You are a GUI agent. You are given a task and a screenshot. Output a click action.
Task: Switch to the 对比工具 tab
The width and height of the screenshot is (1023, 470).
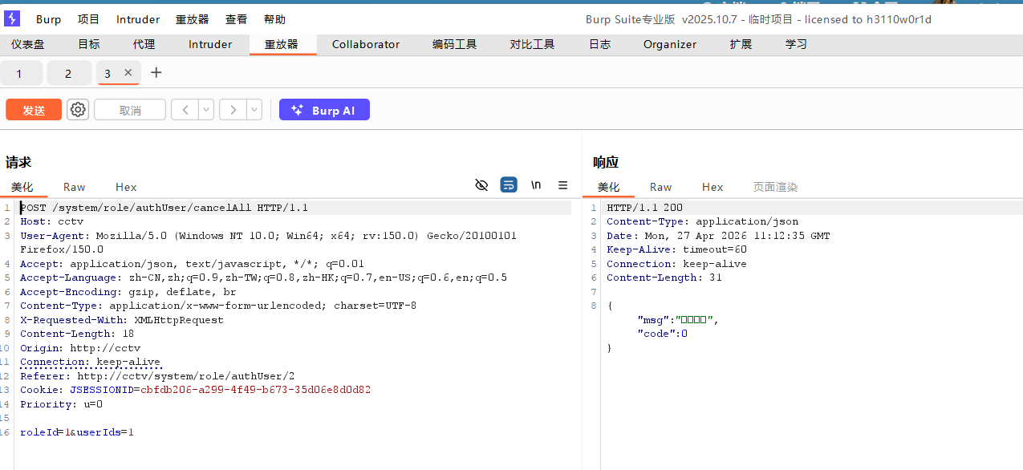[x=533, y=44]
